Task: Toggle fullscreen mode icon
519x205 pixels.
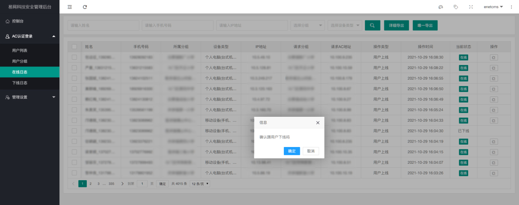Action: click(471, 7)
